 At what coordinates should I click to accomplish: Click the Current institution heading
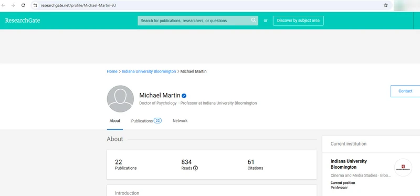click(348, 144)
